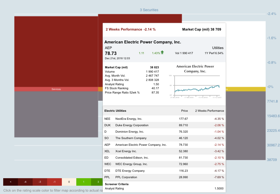Select the green 1 rating scale swatch
The height and width of the screenshot is (194, 280).
coord(84,182)
